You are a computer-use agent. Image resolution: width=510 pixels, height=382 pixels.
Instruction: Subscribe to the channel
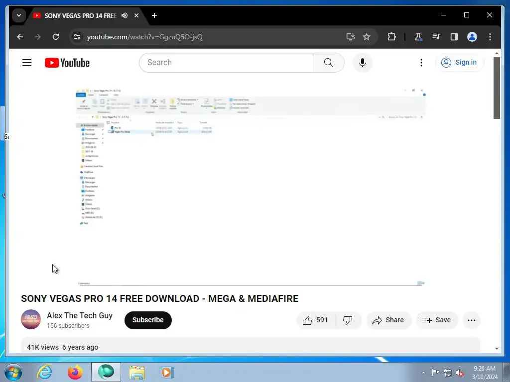148,320
